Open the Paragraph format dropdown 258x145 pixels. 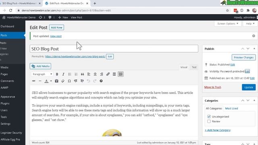click(42, 74)
